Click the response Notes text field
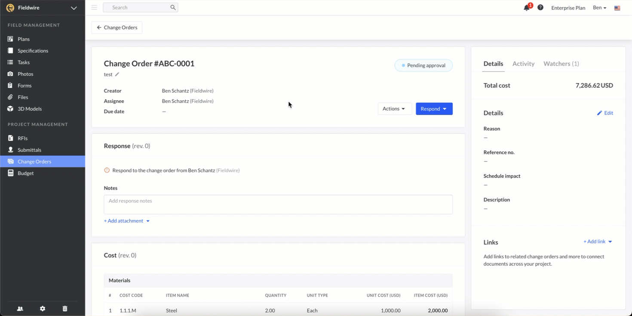Viewport: 632px width, 316px height. pyautogui.click(x=278, y=204)
